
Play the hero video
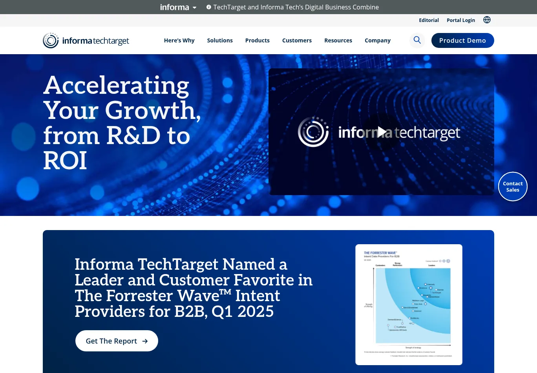tap(381, 132)
